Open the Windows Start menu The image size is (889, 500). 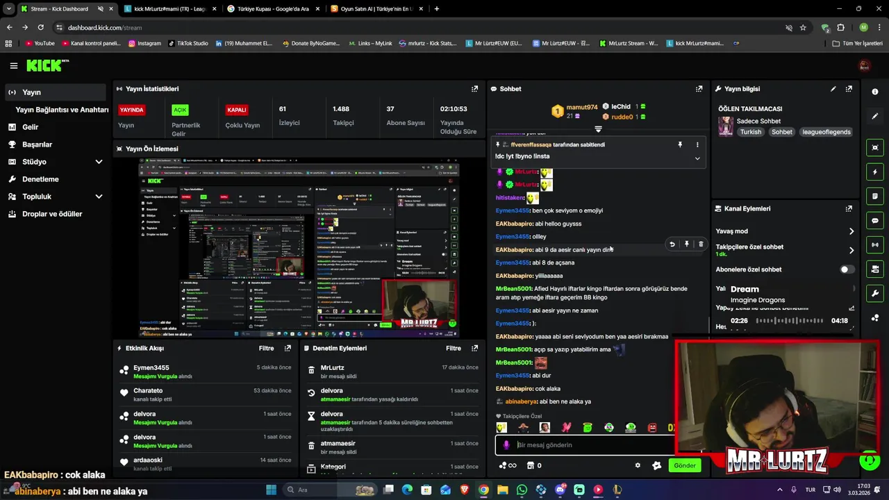tap(271, 490)
